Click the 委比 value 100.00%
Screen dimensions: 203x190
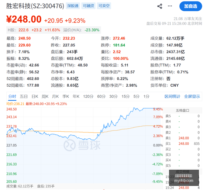click(x=121, y=59)
